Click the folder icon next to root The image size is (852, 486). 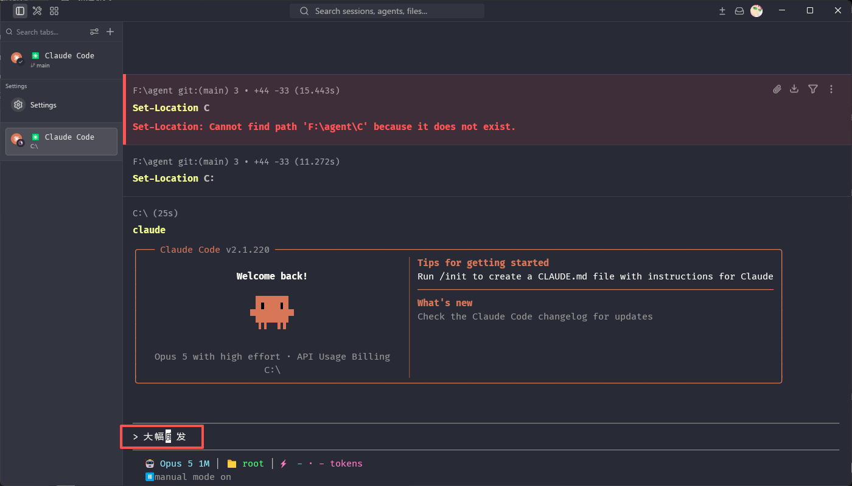(x=232, y=464)
